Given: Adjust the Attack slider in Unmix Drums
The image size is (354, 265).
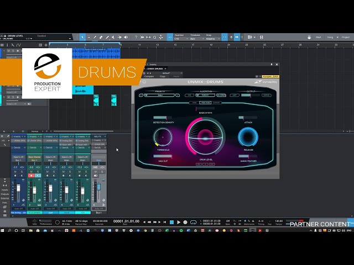Looking at the screenshot, I should click(x=248, y=118).
